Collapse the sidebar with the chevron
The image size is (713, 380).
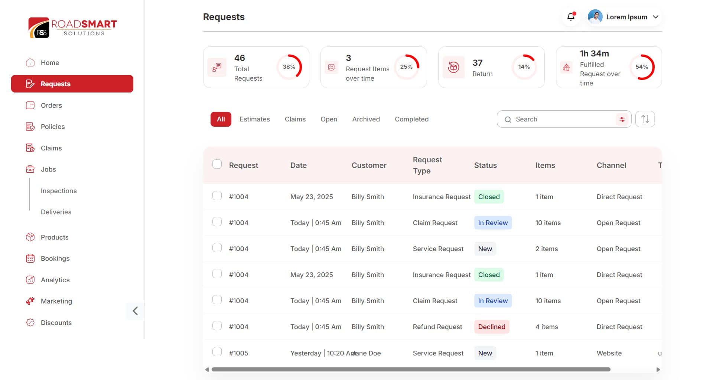pos(135,311)
